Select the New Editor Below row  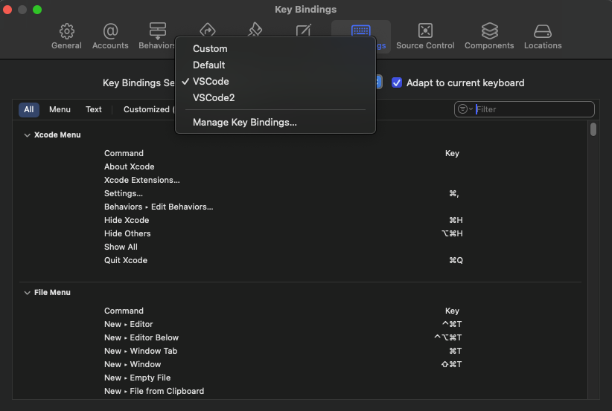[300, 337]
